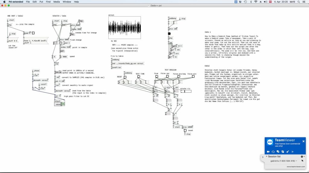The width and height of the screenshot is (309, 173).
Task: Click the 'cutoff 0 5' message box
Action: pyautogui.click(x=13, y=41)
